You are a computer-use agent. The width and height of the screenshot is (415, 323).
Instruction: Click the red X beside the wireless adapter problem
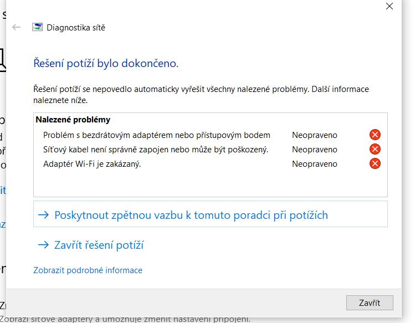pos(375,135)
